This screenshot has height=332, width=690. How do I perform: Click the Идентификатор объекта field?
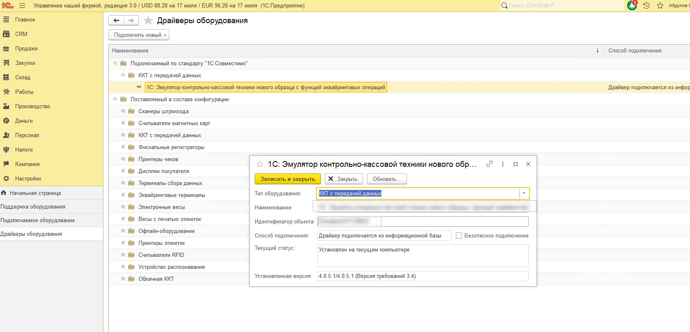click(423, 221)
